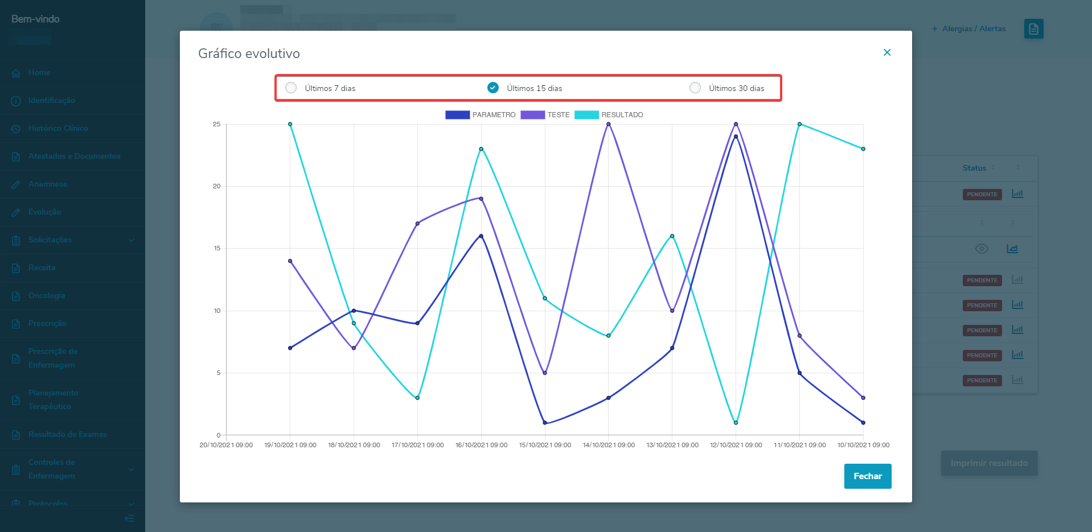Click the Evolução pencil icon
1092x532 pixels.
tap(16, 212)
